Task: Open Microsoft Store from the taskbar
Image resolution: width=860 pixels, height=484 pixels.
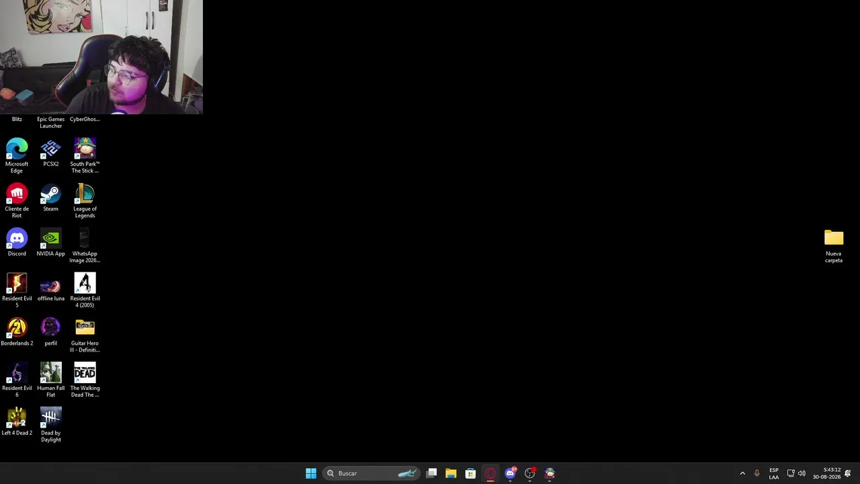Action: tap(470, 473)
